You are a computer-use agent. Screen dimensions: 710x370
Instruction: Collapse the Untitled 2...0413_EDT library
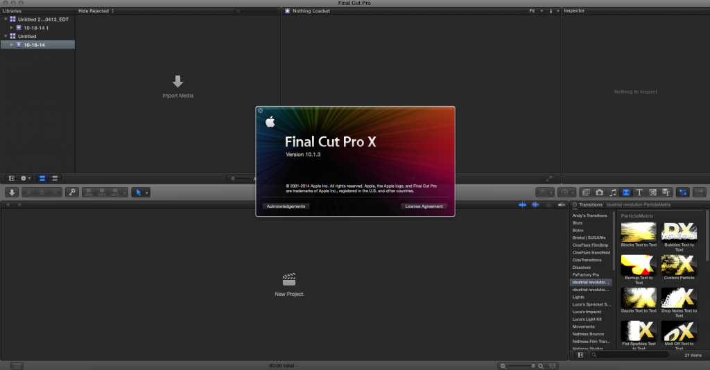pos(6,19)
